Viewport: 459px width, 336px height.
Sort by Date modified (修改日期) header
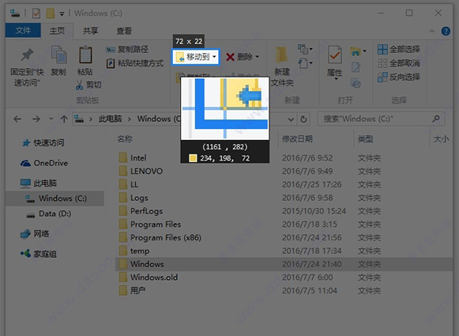click(297, 139)
